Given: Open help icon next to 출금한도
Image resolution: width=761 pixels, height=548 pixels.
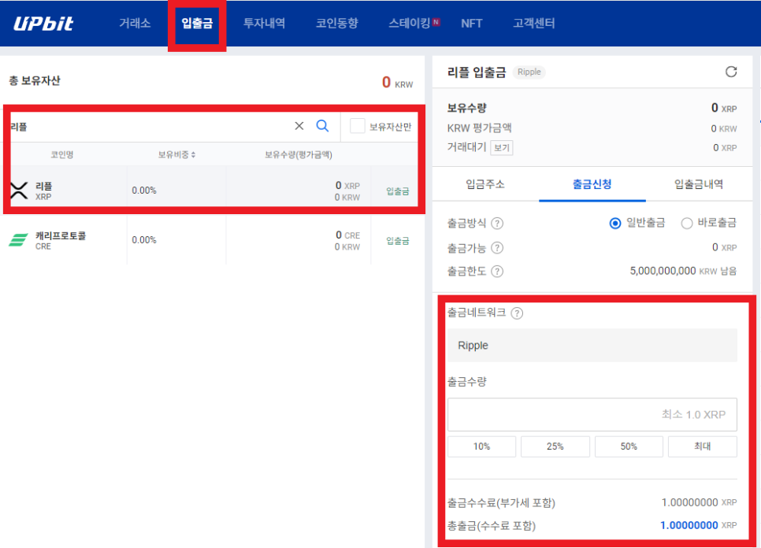Looking at the screenshot, I should tap(497, 271).
